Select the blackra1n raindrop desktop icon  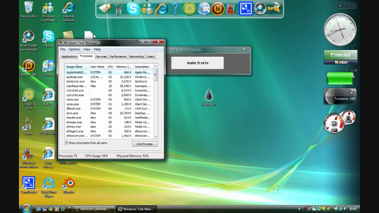[x=209, y=98]
